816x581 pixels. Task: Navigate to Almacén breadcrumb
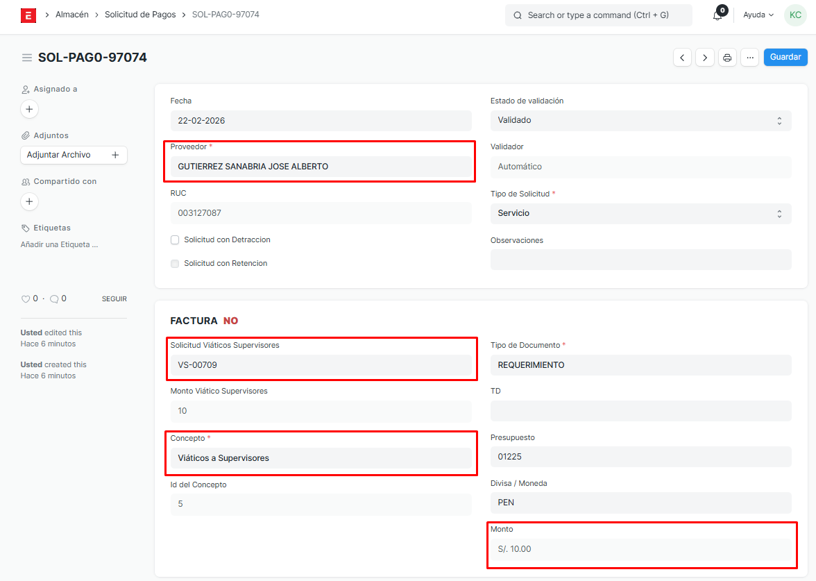72,15
